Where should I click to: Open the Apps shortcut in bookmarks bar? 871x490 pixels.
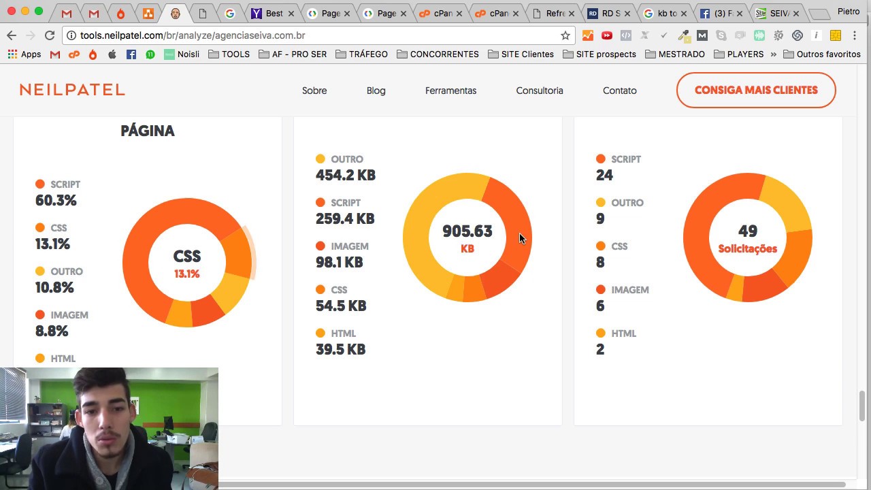click(x=24, y=54)
